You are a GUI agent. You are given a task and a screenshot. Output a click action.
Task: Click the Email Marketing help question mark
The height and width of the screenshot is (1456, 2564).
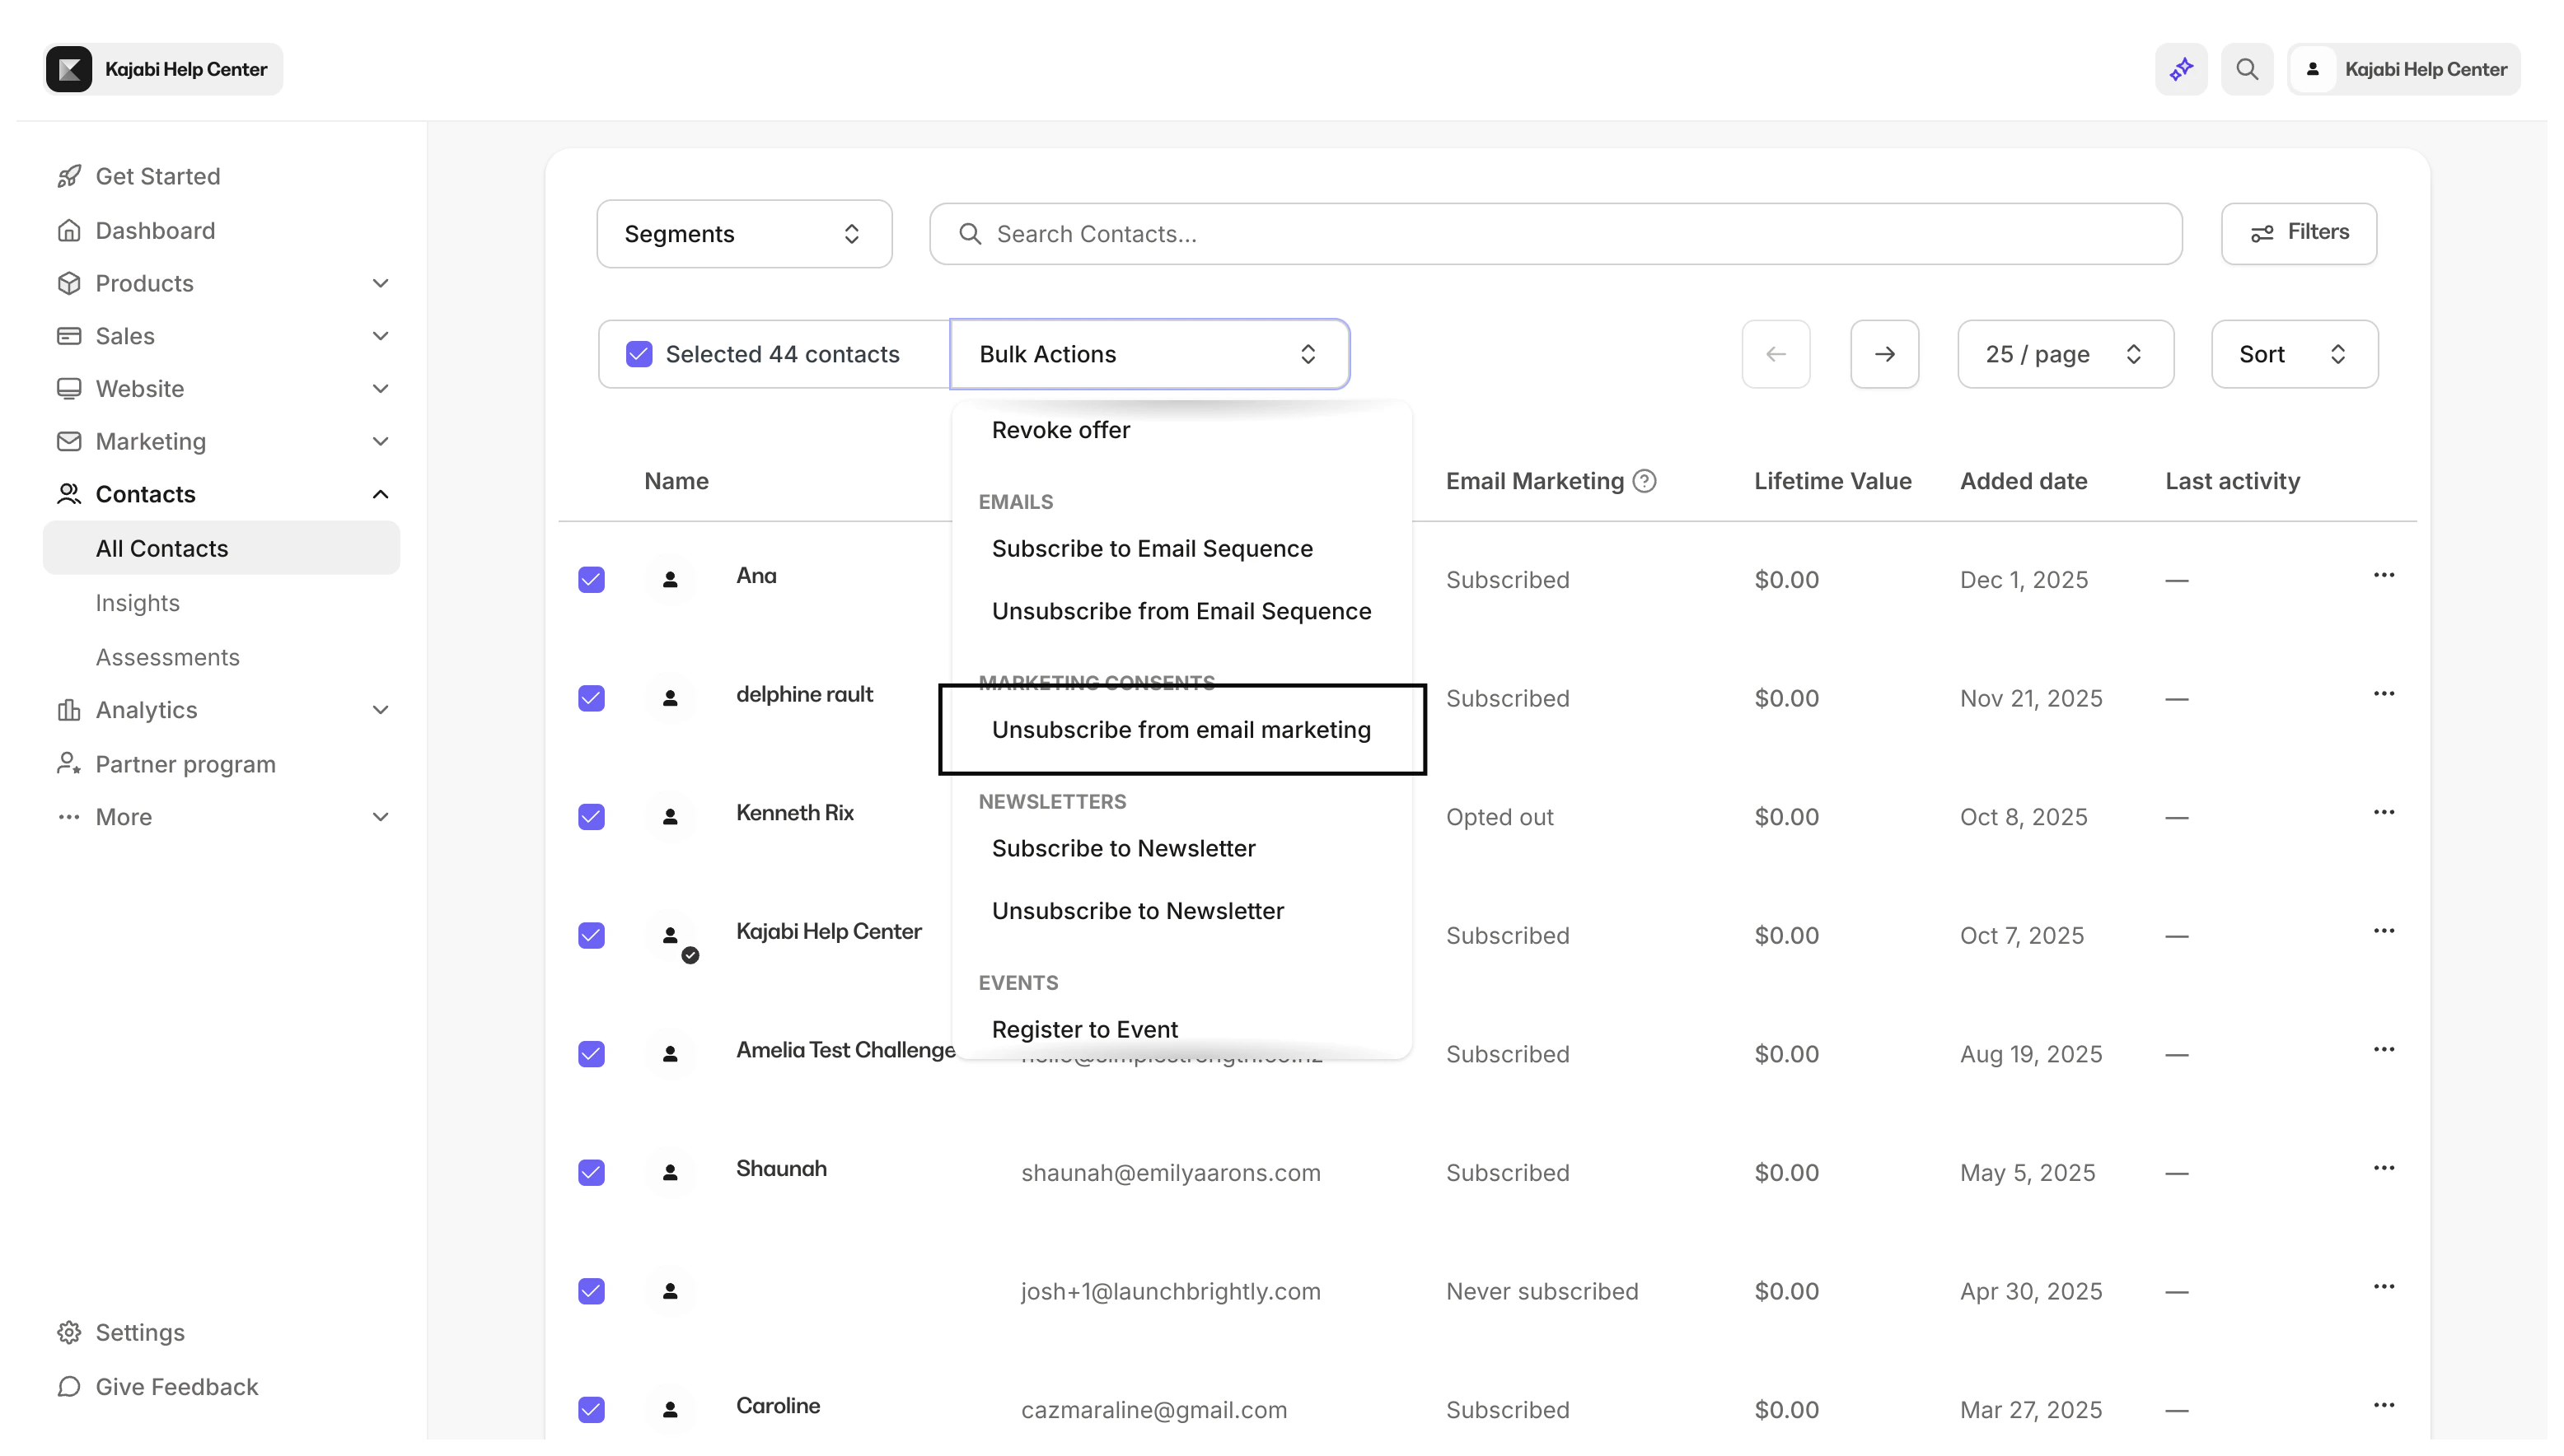point(1645,481)
